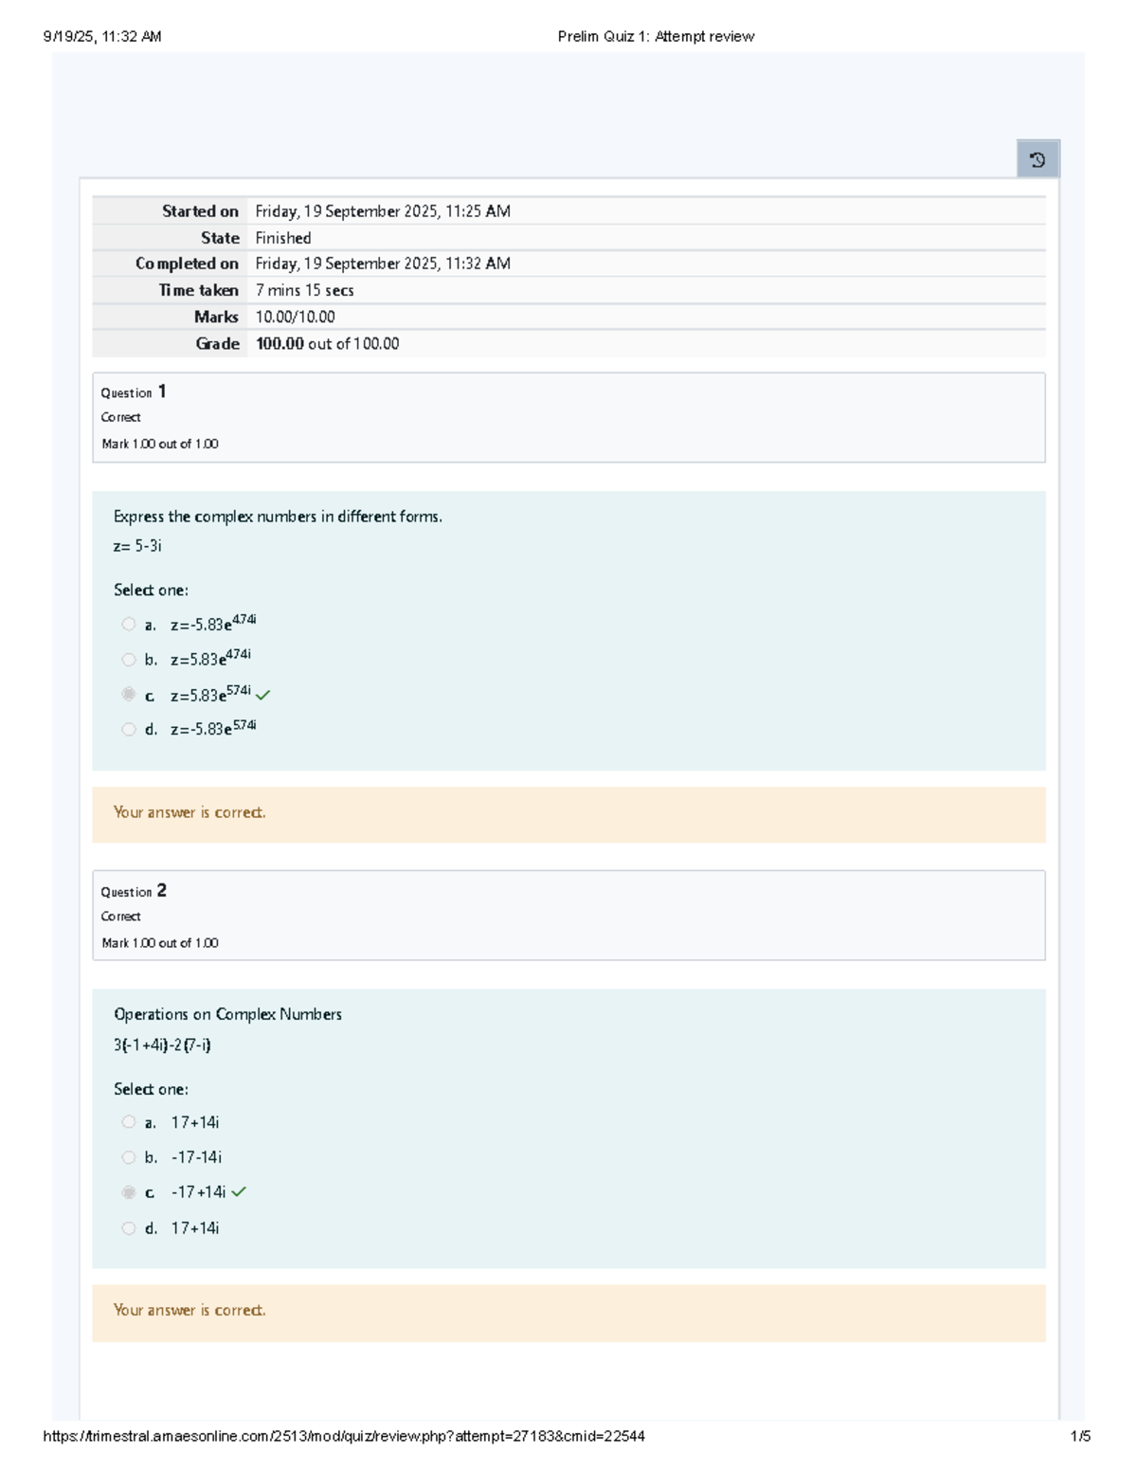Open the quiz review URL in the footer
The image size is (1137, 1472).
pyautogui.click(x=344, y=1436)
